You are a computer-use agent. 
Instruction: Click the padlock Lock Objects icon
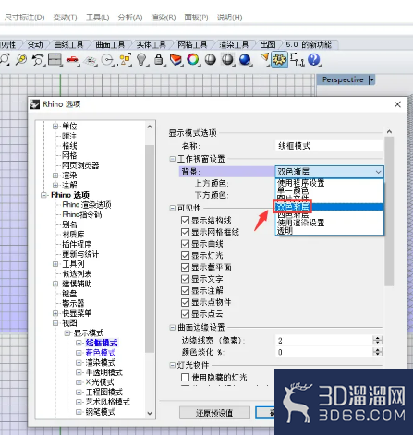tap(159, 59)
